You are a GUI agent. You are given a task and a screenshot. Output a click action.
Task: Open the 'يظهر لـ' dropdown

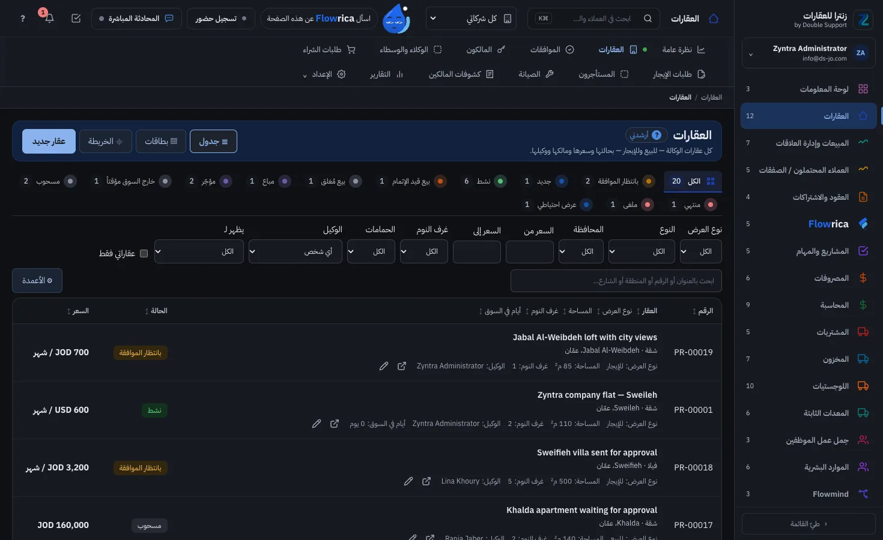[199, 251]
